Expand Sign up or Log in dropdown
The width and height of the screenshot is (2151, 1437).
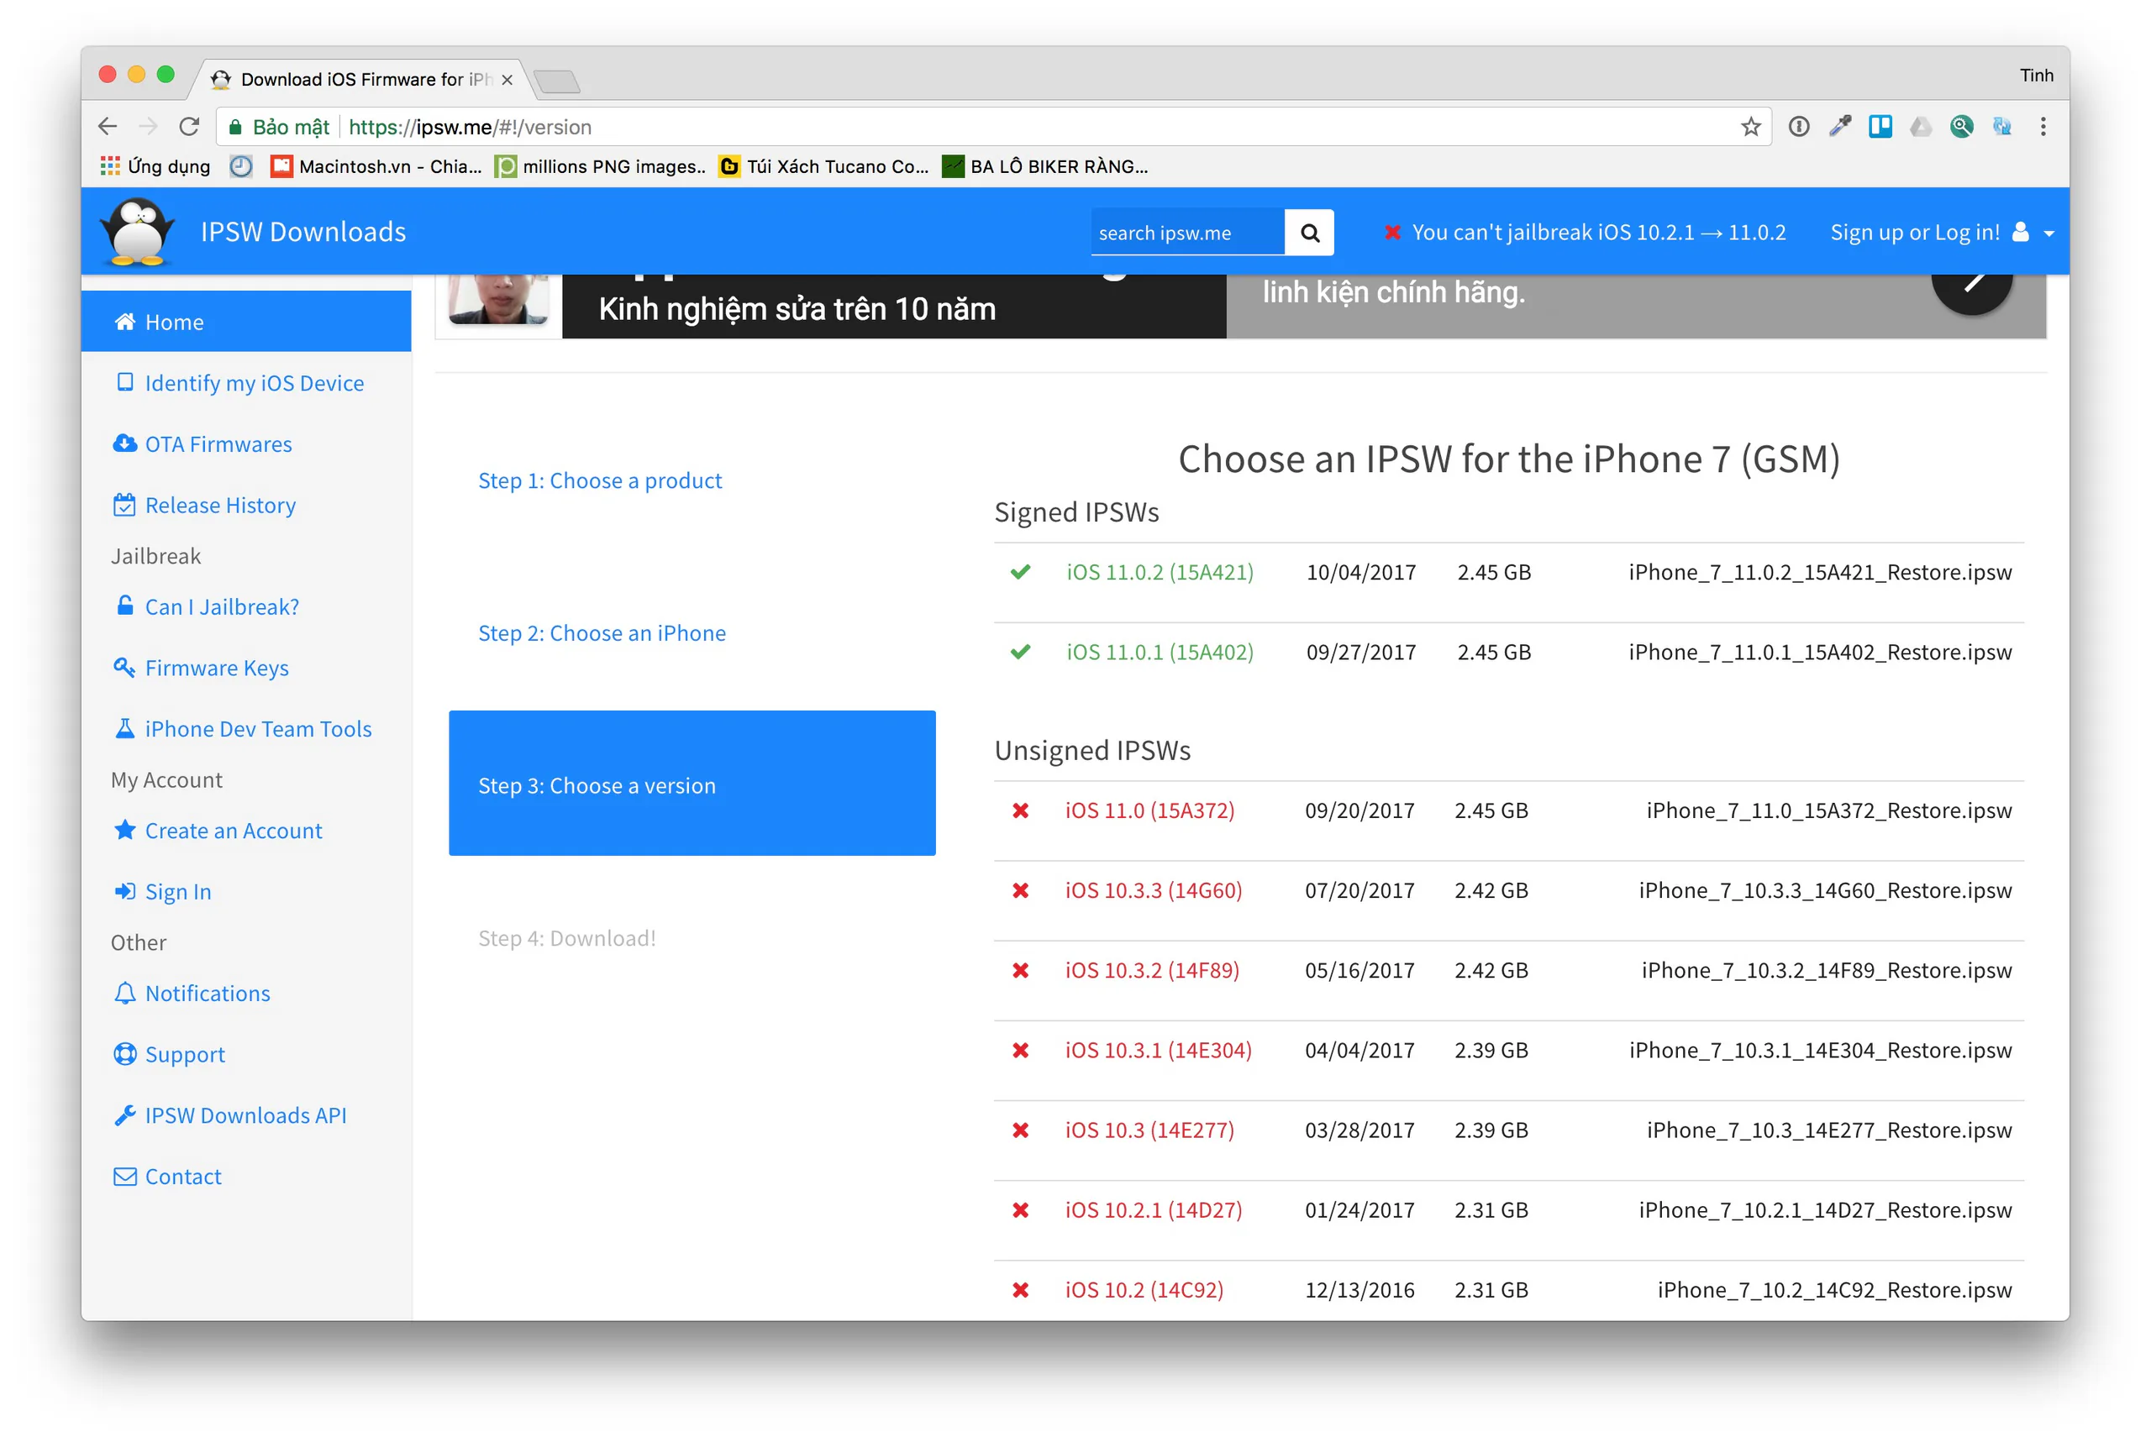coord(1942,233)
